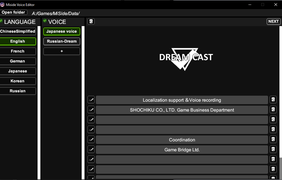Go to the NEXT entry

tap(273, 21)
